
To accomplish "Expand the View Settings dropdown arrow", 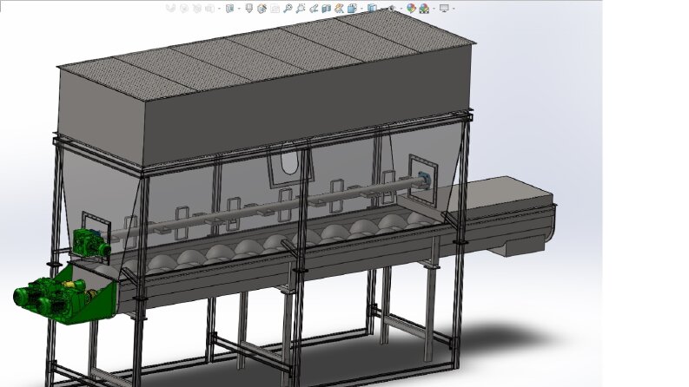I will pos(454,9).
